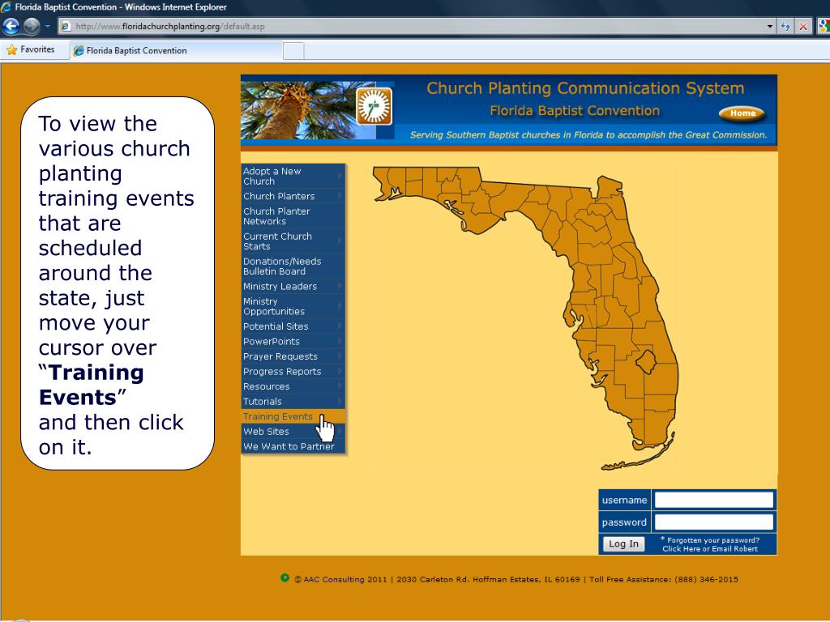The width and height of the screenshot is (830, 622).
Task: Open the address bar history dropdown arrow
Action: click(770, 26)
